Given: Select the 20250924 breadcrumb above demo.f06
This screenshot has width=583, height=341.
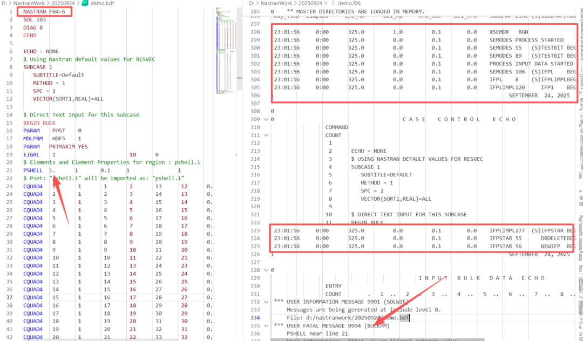Looking at the screenshot, I should pyautogui.click(x=310, y=3).
